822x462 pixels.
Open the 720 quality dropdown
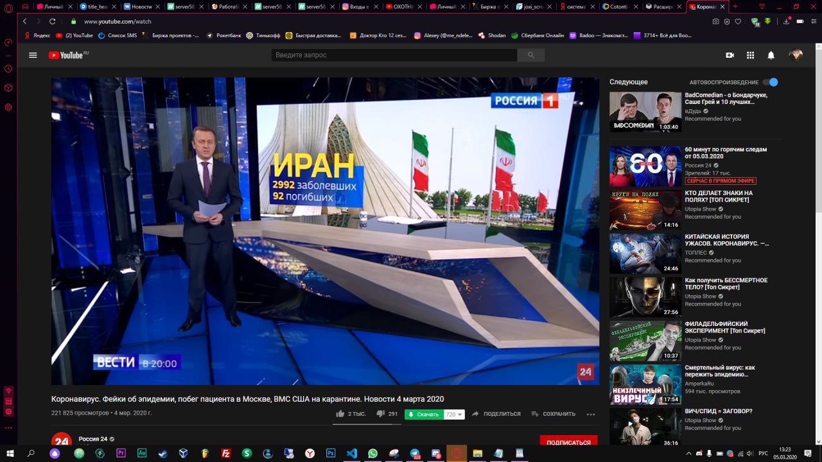(455, 415)
